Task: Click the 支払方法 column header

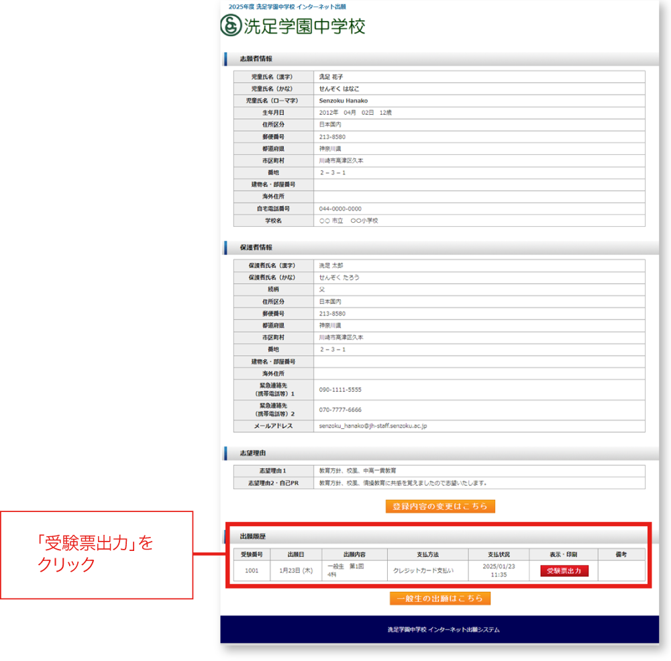Action: coord(427,554)
